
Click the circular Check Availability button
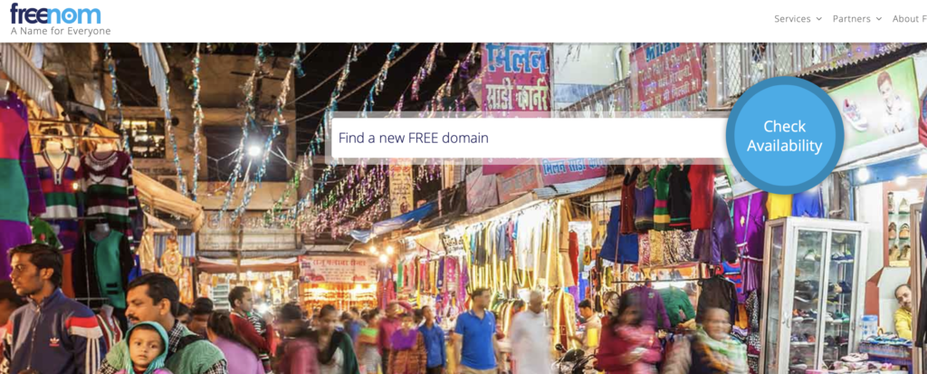[x=785, y=136]
